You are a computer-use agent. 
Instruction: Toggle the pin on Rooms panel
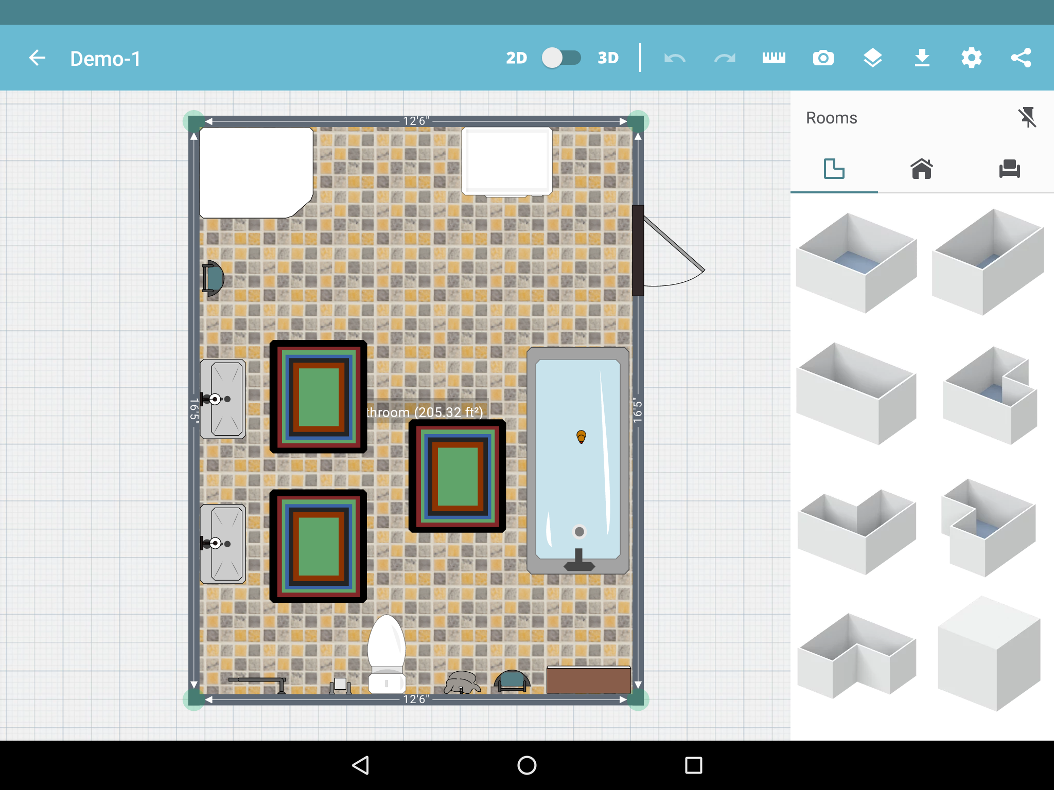(x=1027, y=118)
